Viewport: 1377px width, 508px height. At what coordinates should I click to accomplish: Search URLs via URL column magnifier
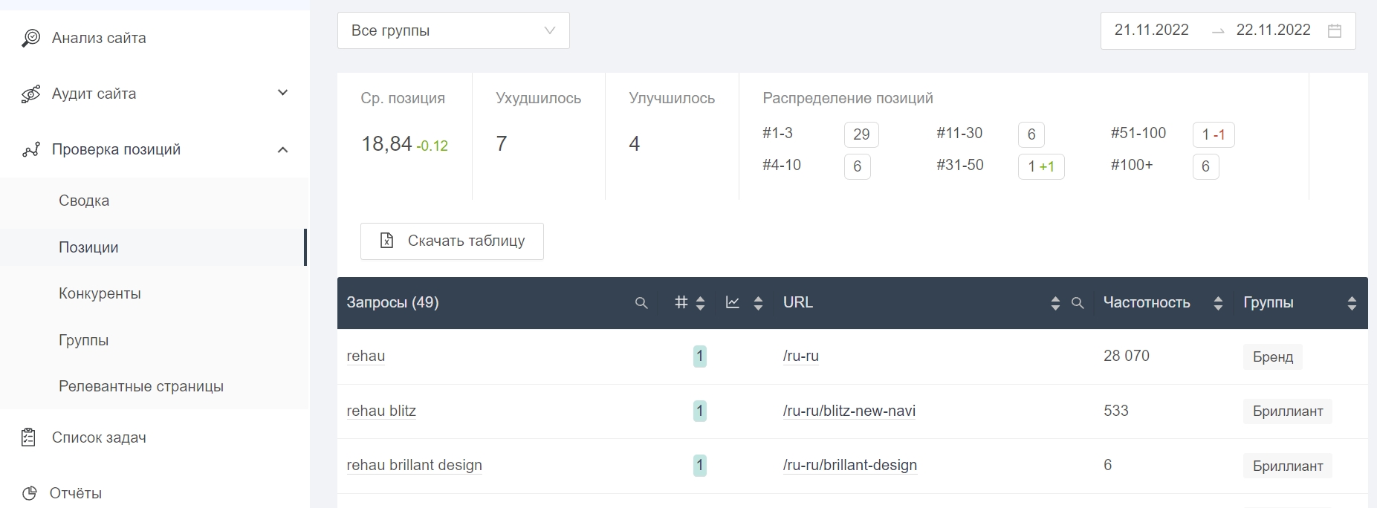click(x=1078, y=303)
